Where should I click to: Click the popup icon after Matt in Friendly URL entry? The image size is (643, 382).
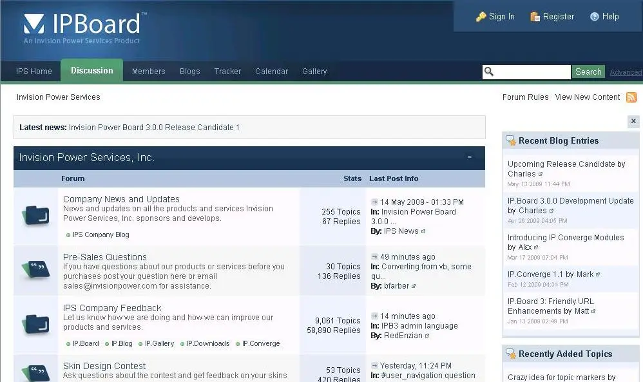(x=593, y=312)
